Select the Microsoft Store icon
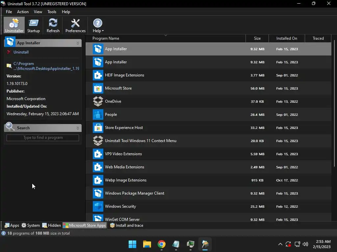 point(98,88)
